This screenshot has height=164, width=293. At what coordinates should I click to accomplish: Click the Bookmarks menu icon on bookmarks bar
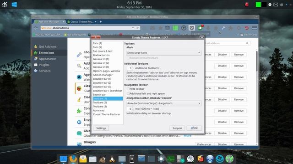[x=242, y=35]
